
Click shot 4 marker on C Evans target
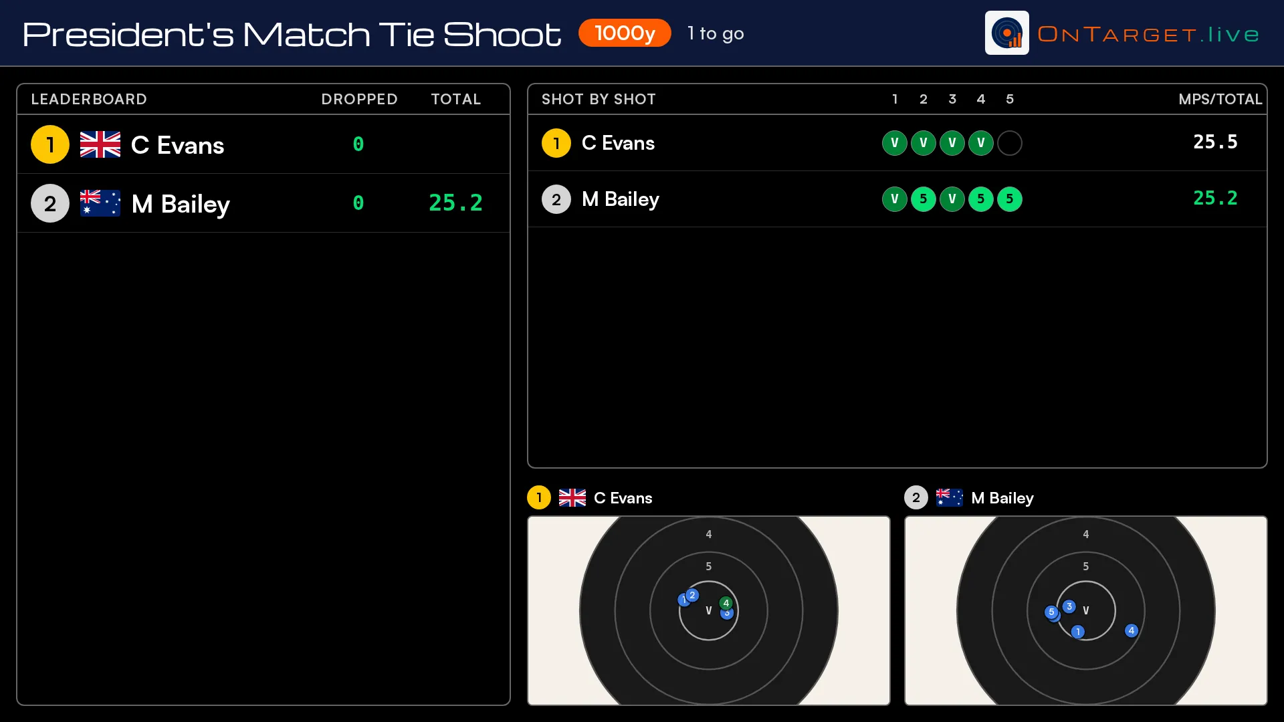click(726, 603)
